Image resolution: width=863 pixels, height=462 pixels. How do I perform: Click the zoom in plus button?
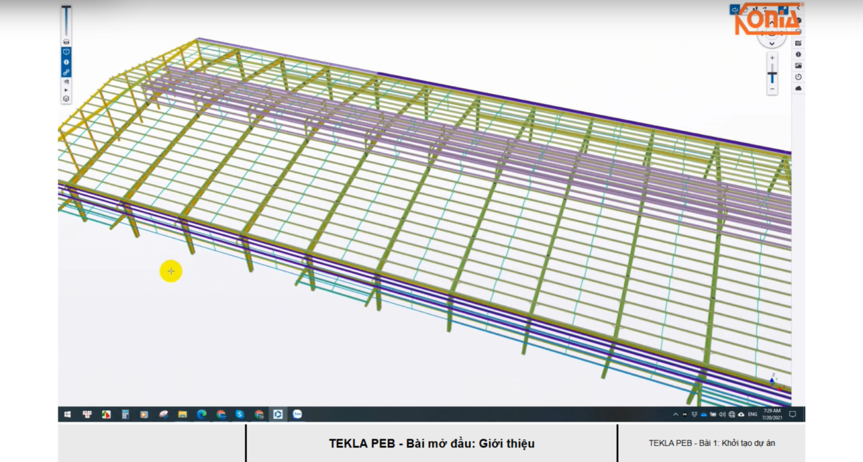pos(772,57)
